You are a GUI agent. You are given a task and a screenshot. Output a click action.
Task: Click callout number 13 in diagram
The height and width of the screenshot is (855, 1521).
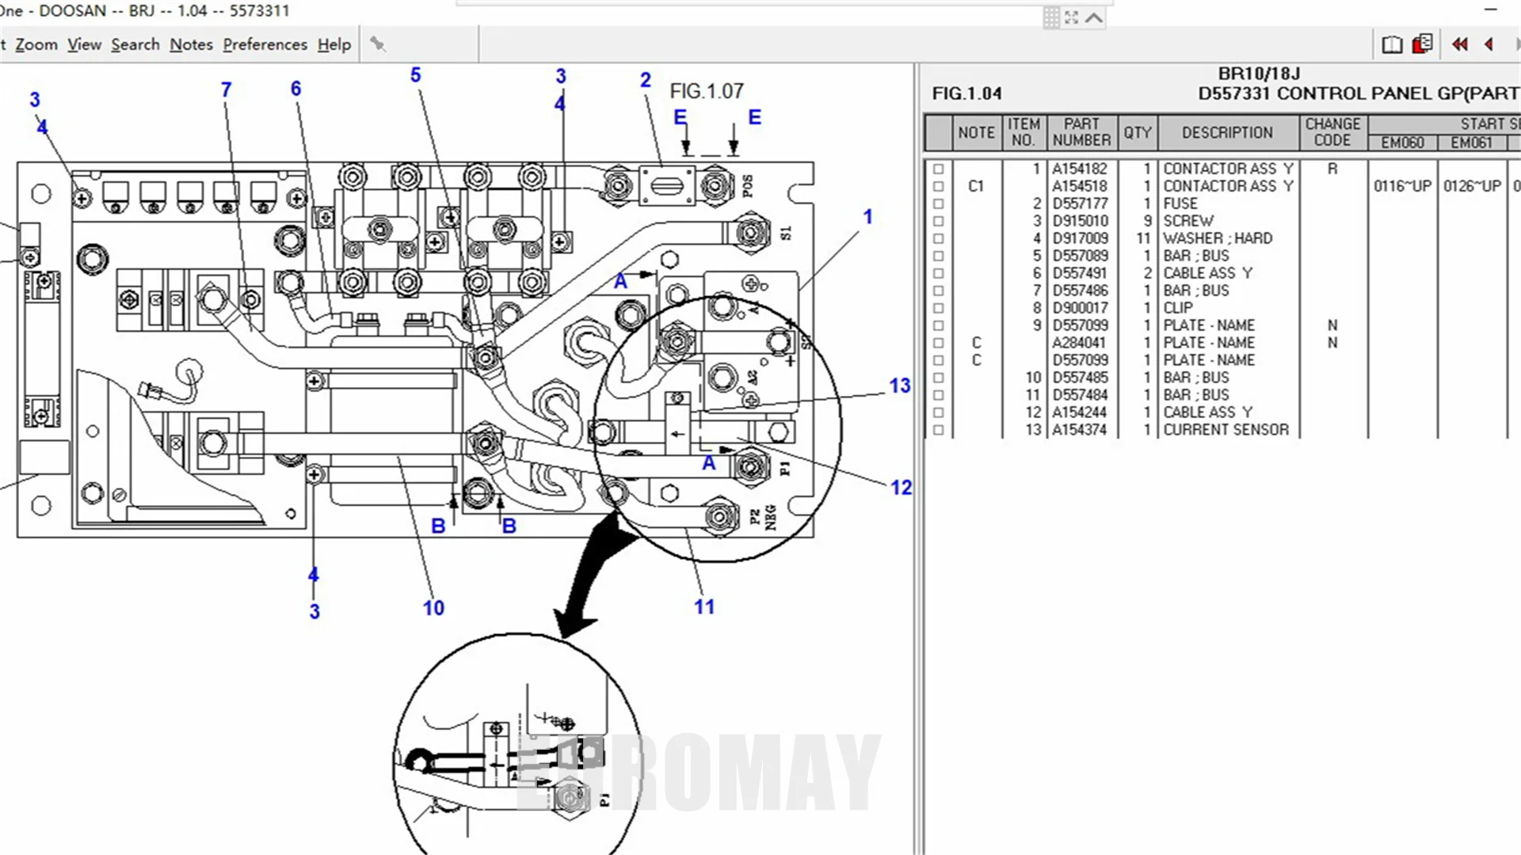899,386
